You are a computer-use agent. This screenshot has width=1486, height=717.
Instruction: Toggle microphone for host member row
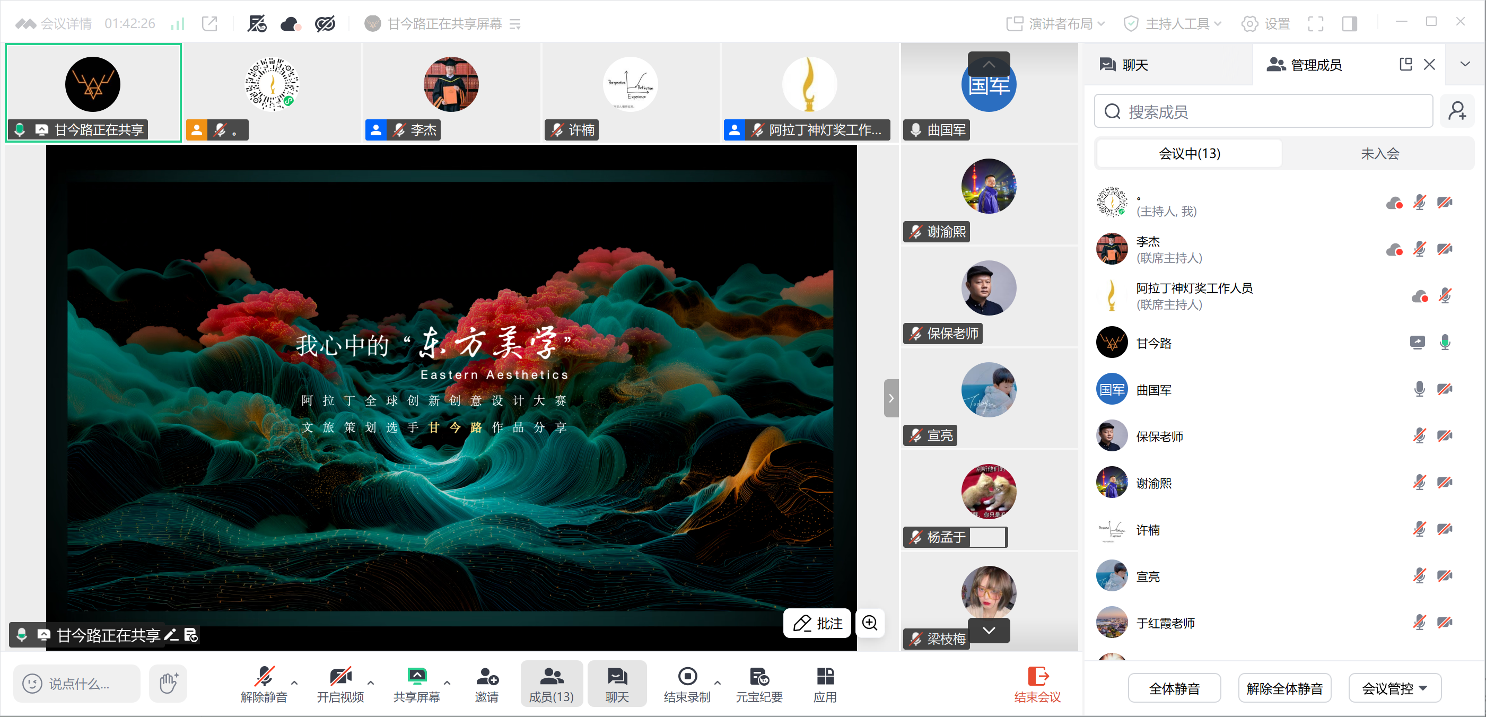(1420, 203)
